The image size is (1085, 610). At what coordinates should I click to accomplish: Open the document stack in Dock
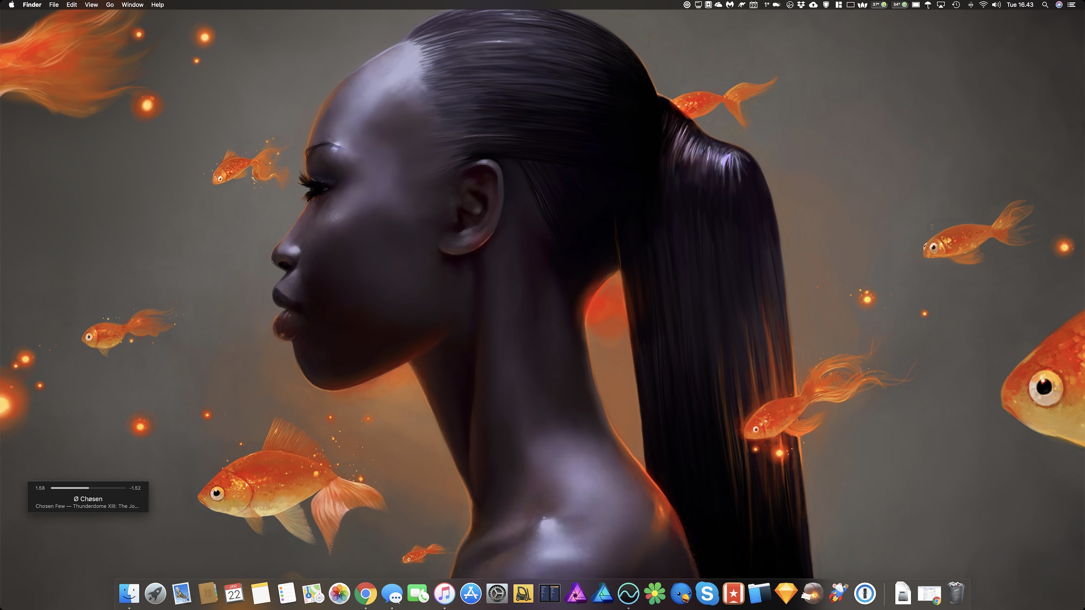pos(903,593)
